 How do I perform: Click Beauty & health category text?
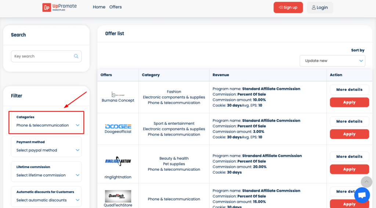(x=174, y=158)
